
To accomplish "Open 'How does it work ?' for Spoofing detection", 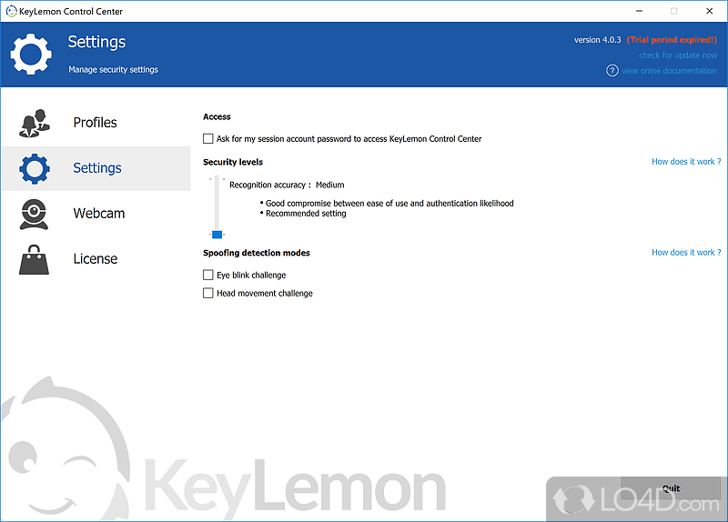I will coord(686,253).
